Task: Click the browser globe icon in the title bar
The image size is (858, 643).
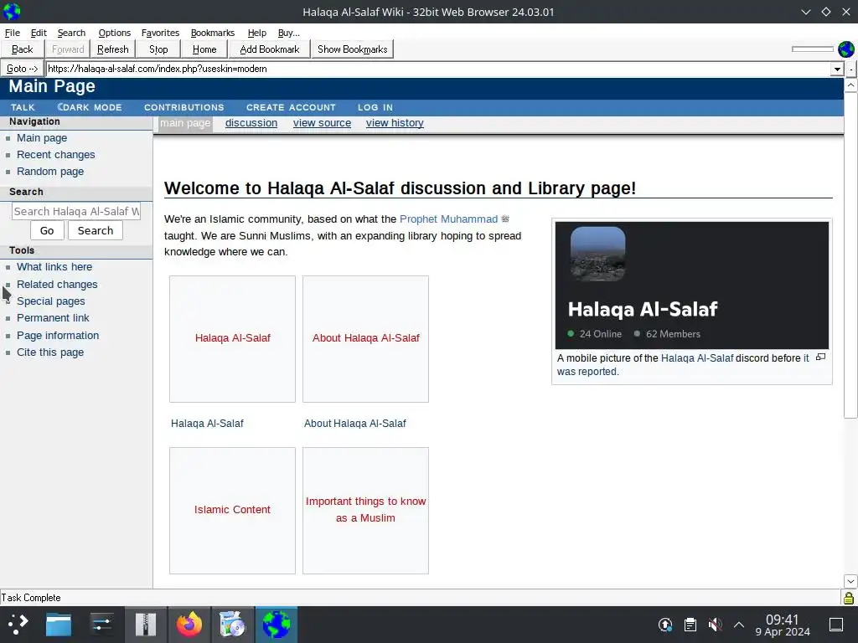Action: click(x=12, y=12)
